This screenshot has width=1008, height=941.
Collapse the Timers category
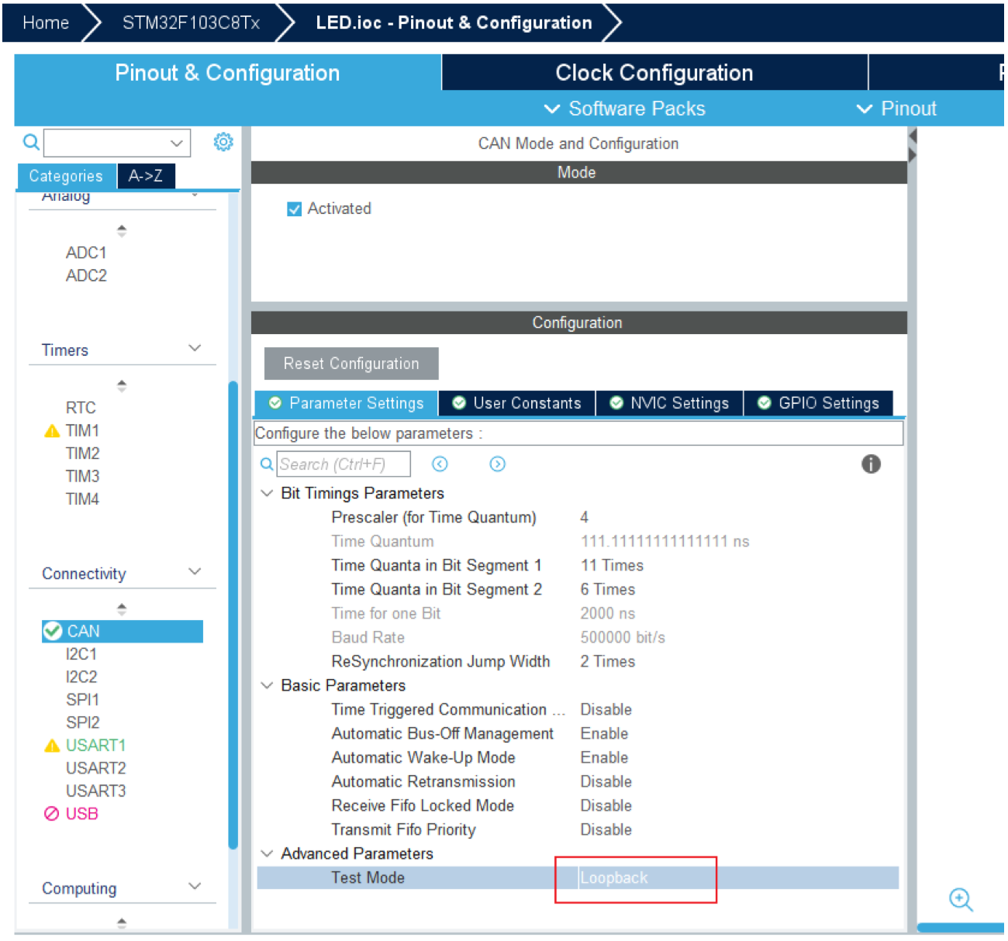pos(195,349)
